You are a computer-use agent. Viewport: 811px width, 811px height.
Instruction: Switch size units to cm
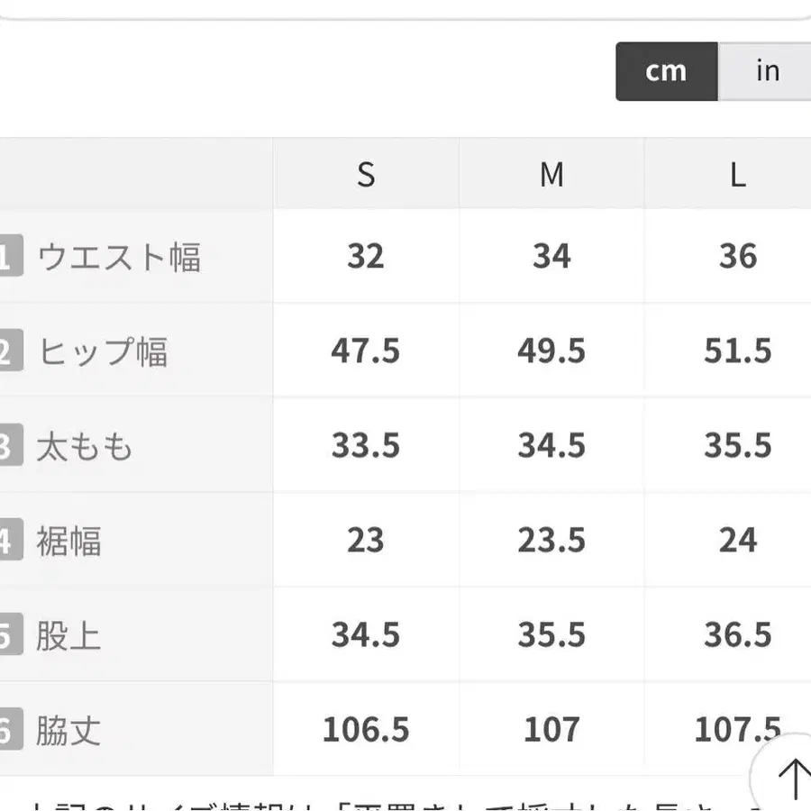point(666,71)
